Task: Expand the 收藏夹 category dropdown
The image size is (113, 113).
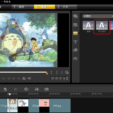Action: coord(98,16)
